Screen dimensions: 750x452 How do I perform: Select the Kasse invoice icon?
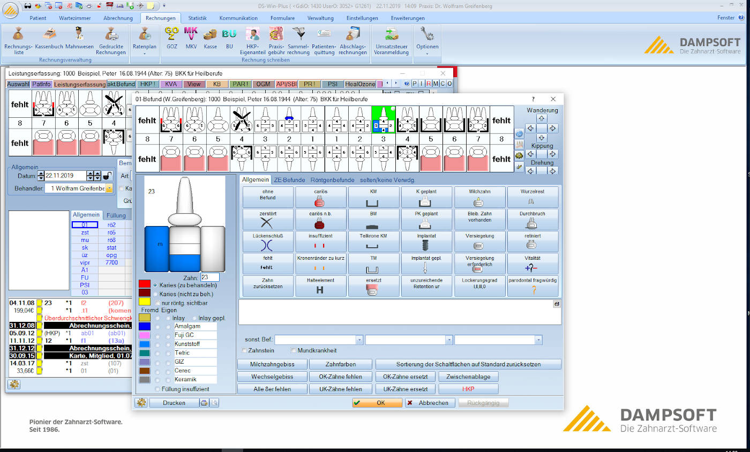(x=211, y=38)
